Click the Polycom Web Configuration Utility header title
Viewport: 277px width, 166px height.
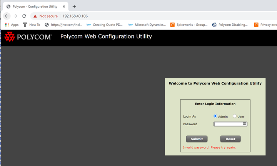(106, 37)
